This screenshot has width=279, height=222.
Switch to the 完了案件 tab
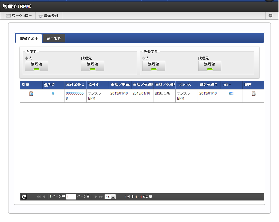tap(54, 39)
